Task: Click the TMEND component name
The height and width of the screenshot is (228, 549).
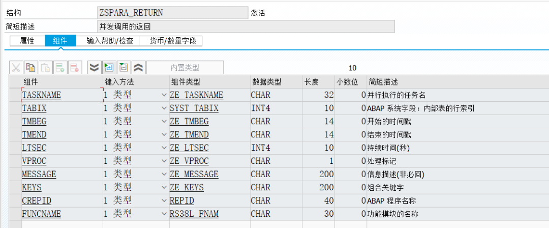Action: click(34, 135)
